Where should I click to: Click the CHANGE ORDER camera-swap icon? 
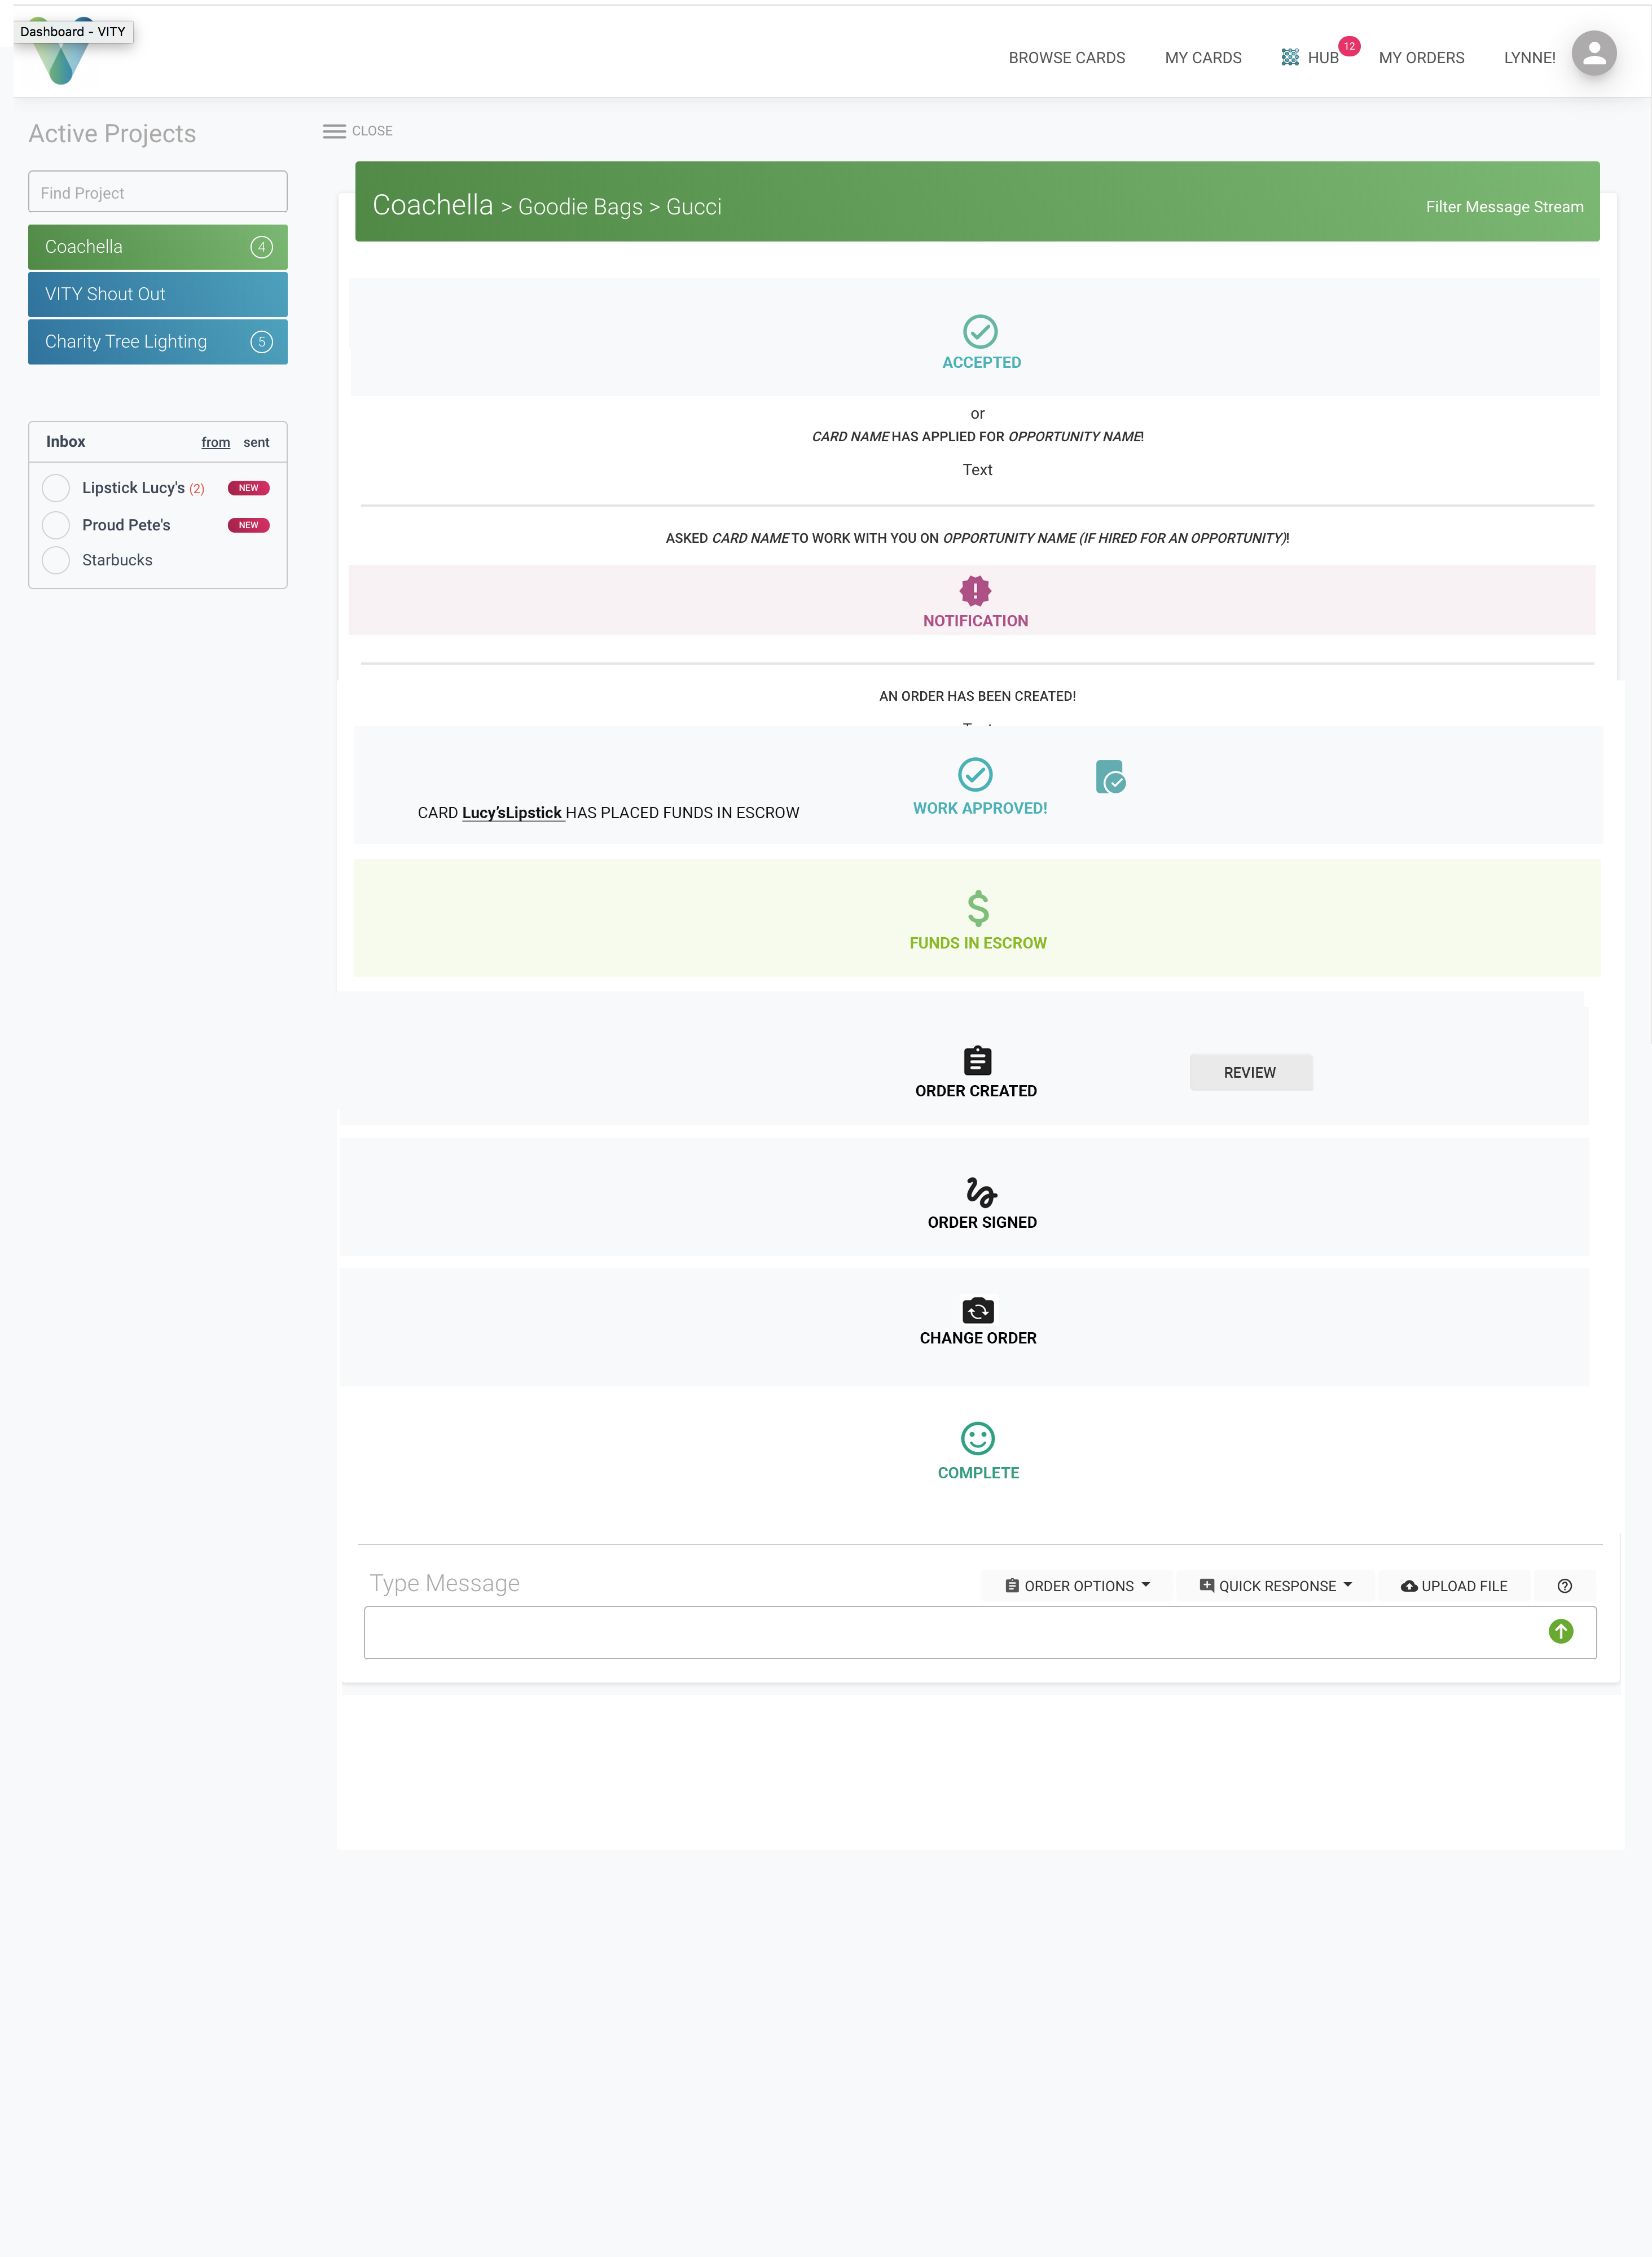pos(978,1310)
